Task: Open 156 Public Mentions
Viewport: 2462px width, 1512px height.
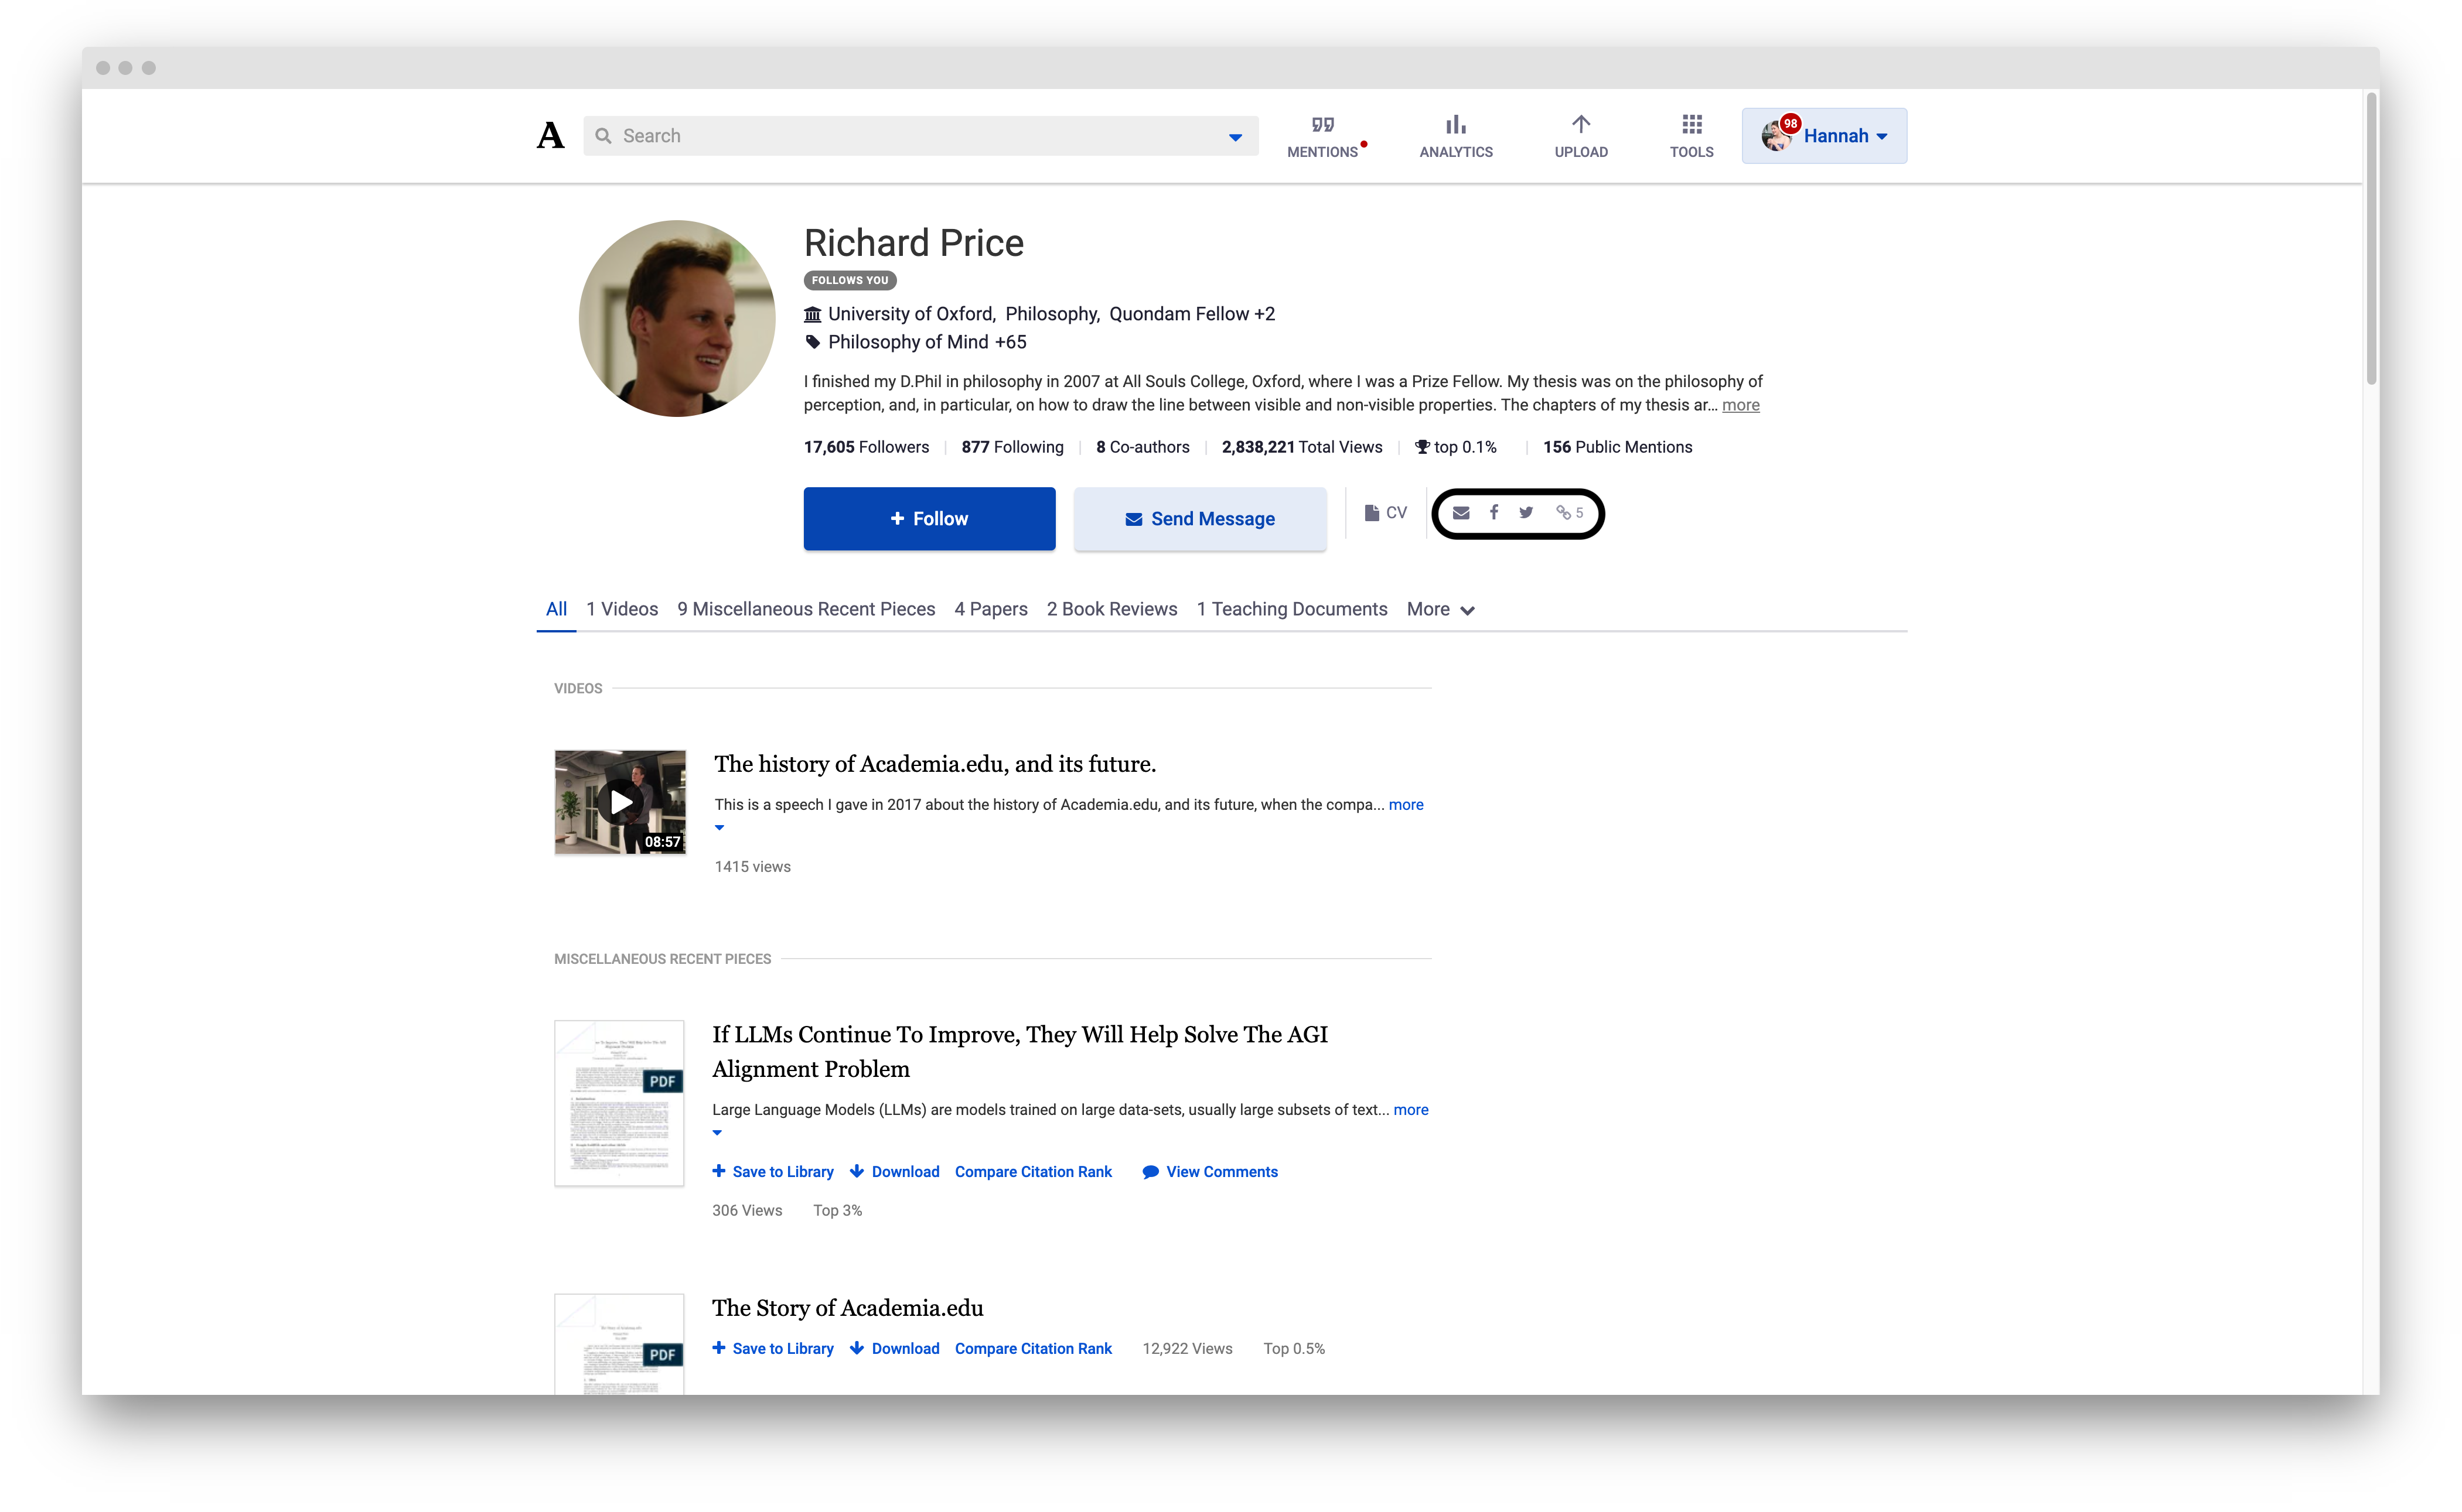Action: [1618, 447]
